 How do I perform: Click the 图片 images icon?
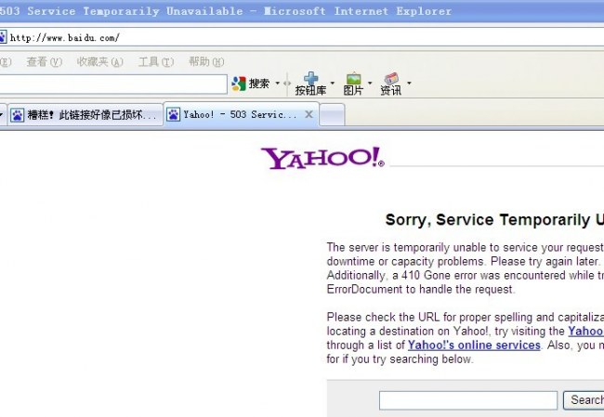[354, 79]
